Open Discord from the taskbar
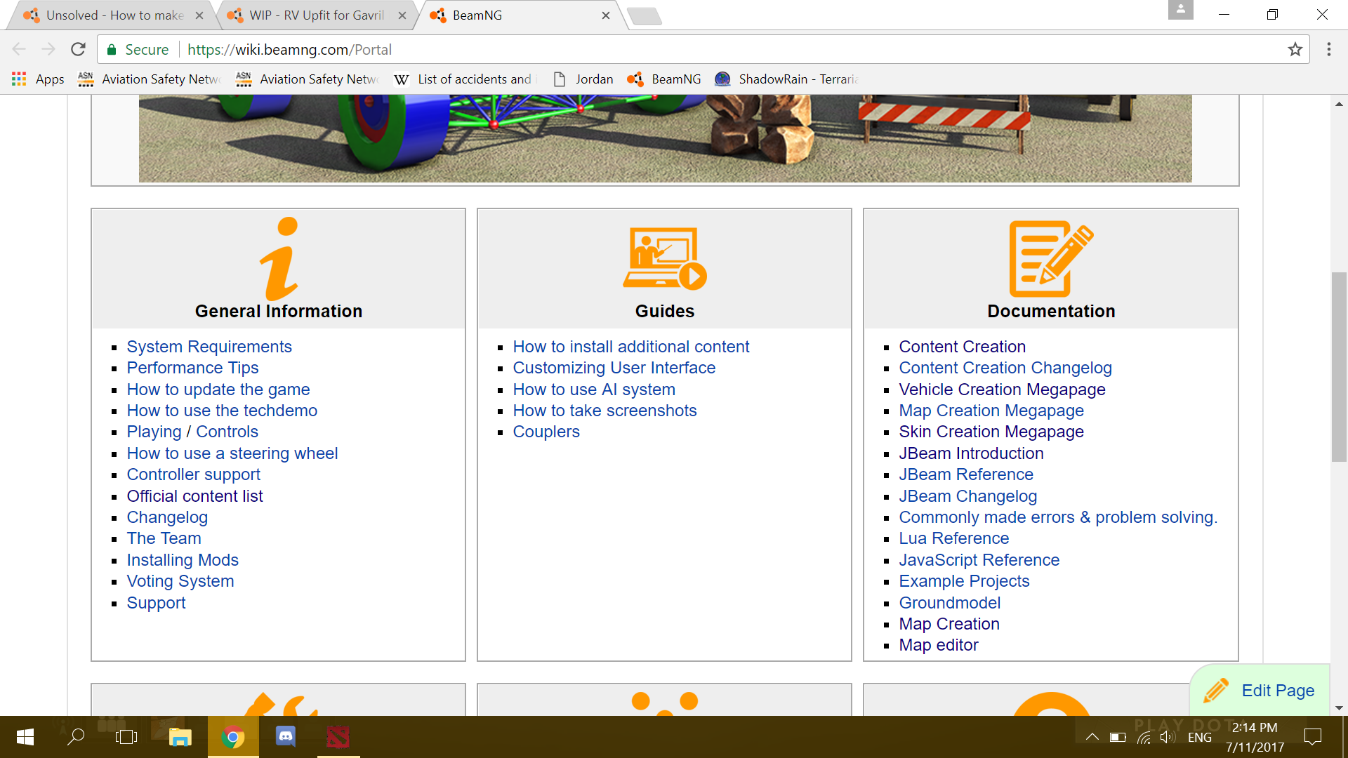Viewport: 1348px width, 758px height. (286, 737)
